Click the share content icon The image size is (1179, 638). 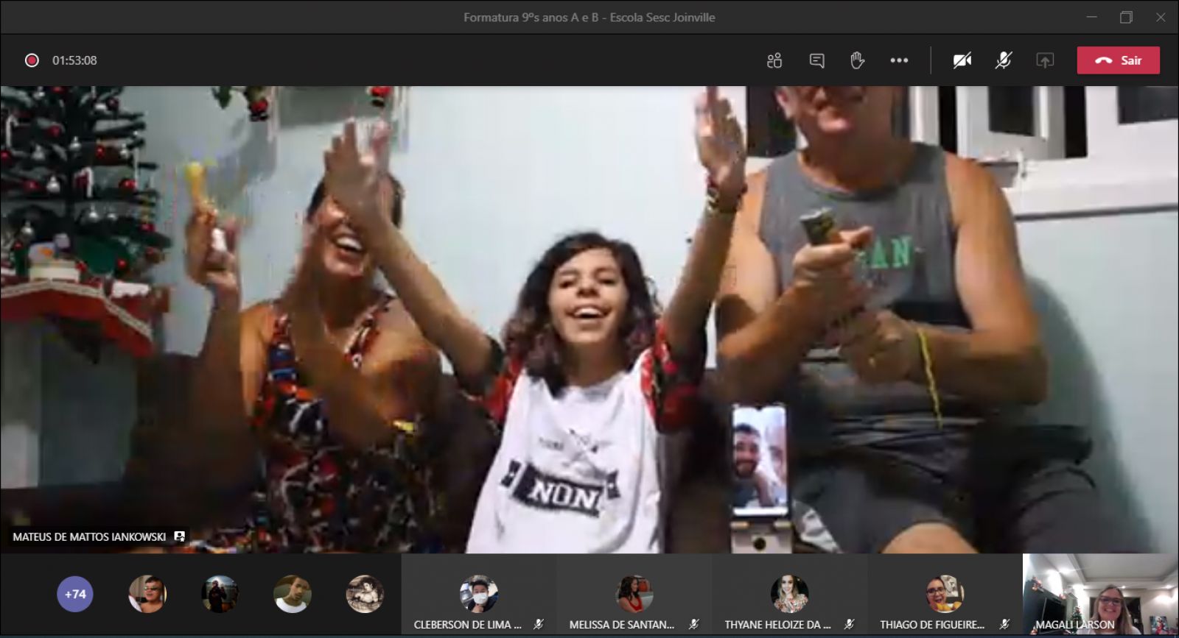(1045, 60)
